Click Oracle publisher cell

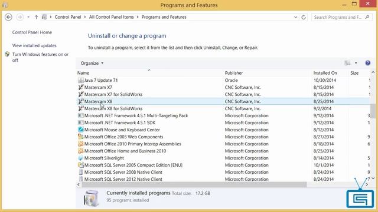(x=231, y=80)
